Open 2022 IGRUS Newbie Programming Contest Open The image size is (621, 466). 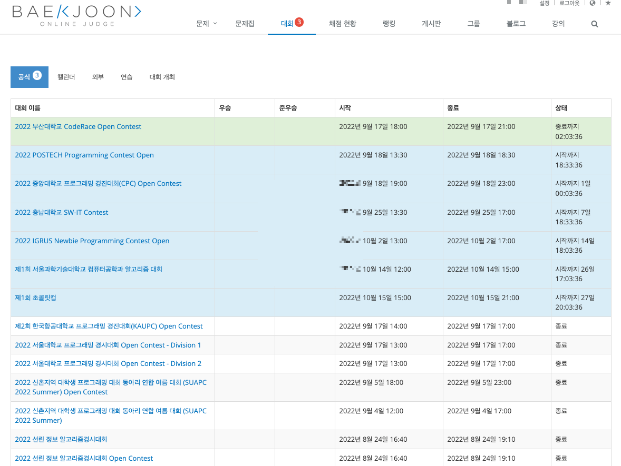click(92, 241)
